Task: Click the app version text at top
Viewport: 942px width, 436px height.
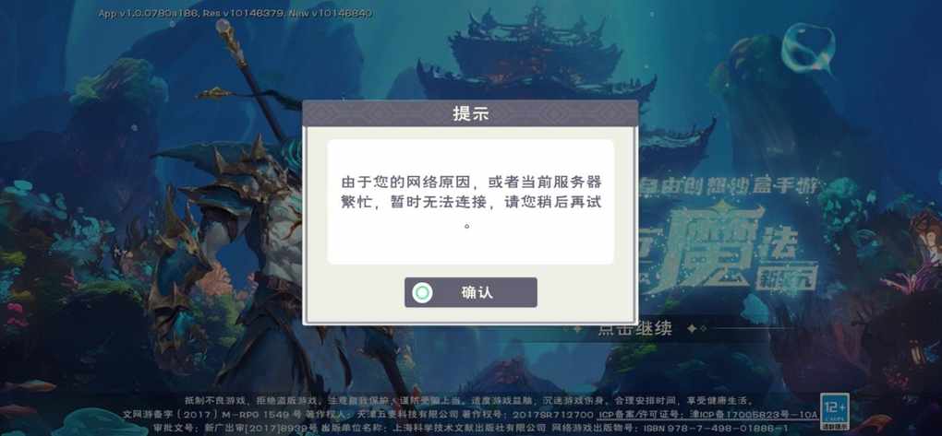Action: [235, 13]
